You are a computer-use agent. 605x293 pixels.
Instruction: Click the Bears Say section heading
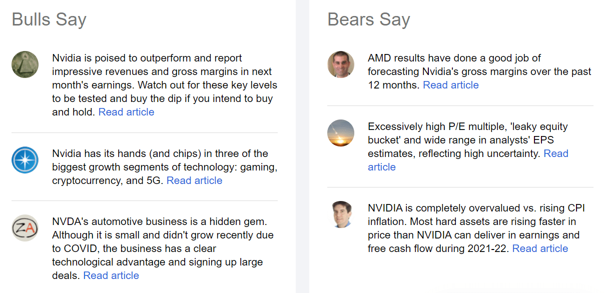[x=369, y=19]
